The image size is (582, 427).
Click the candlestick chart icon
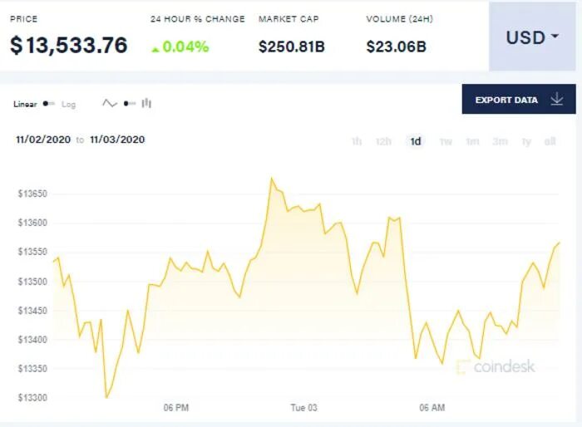pos(146,103)
